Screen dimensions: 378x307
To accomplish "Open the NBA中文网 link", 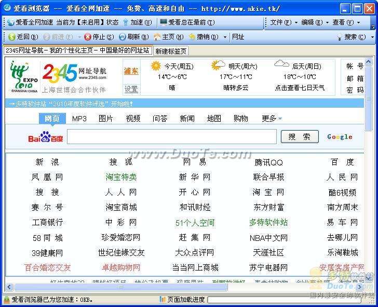I will 268,238.
